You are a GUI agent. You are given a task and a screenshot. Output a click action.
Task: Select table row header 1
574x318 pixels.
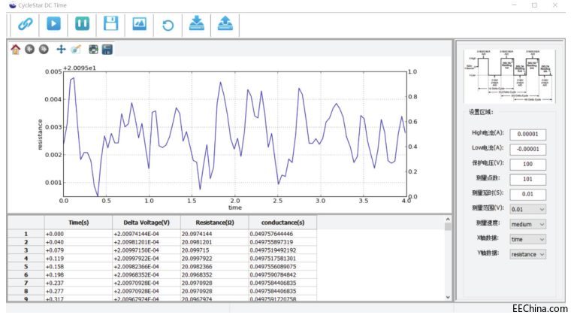click(x=26, y=234)
